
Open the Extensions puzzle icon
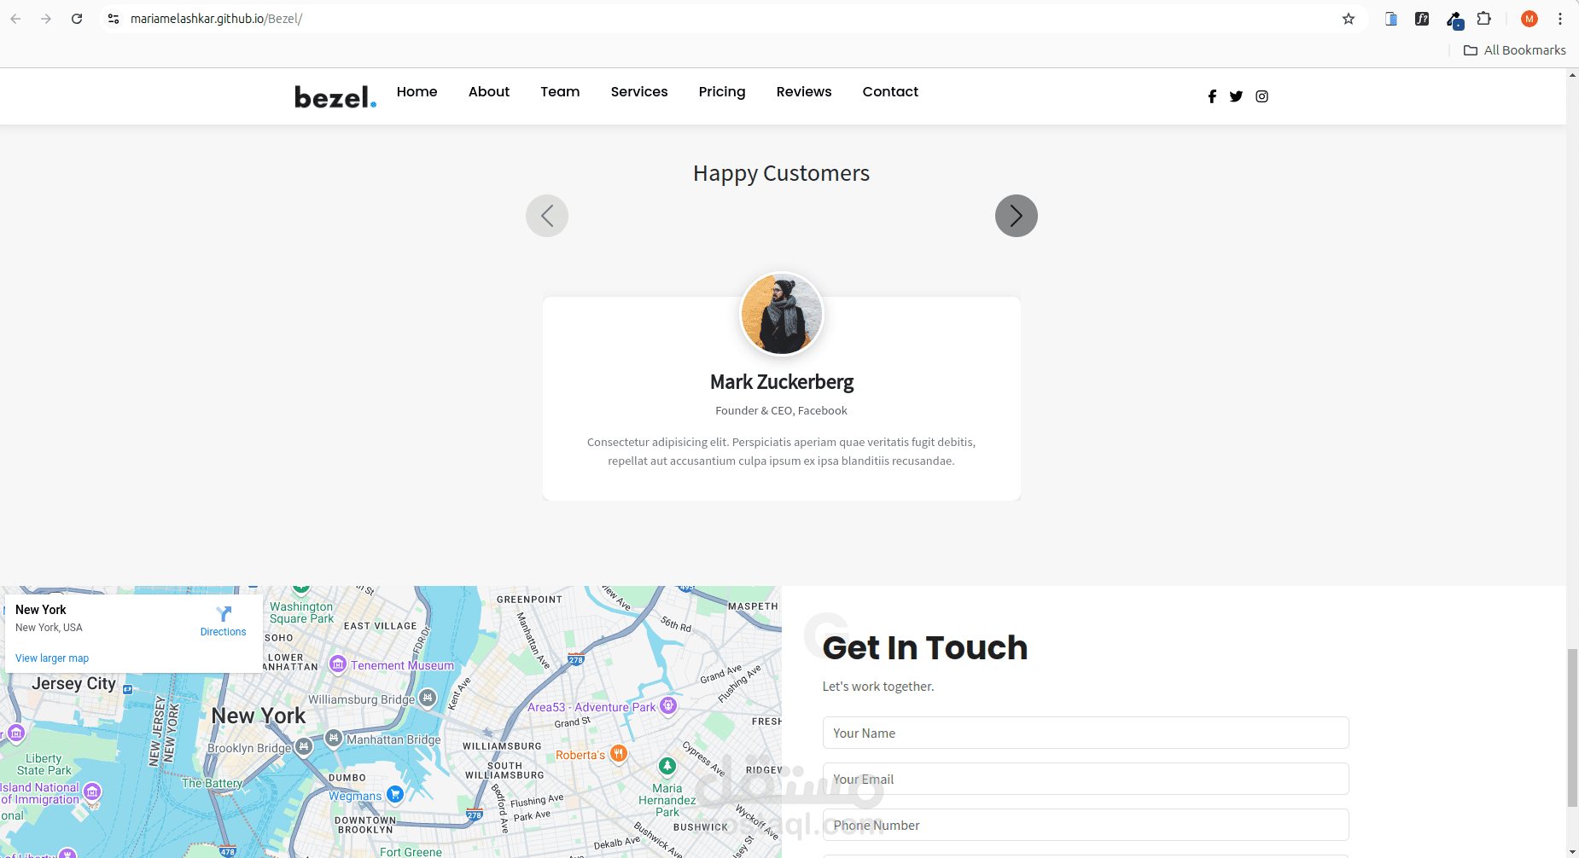[1484, 19]
